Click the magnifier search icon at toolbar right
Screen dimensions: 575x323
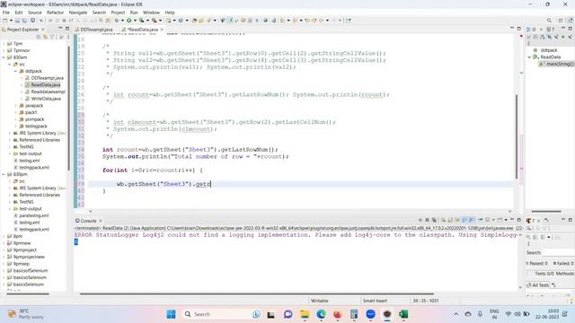click(549, 21)
